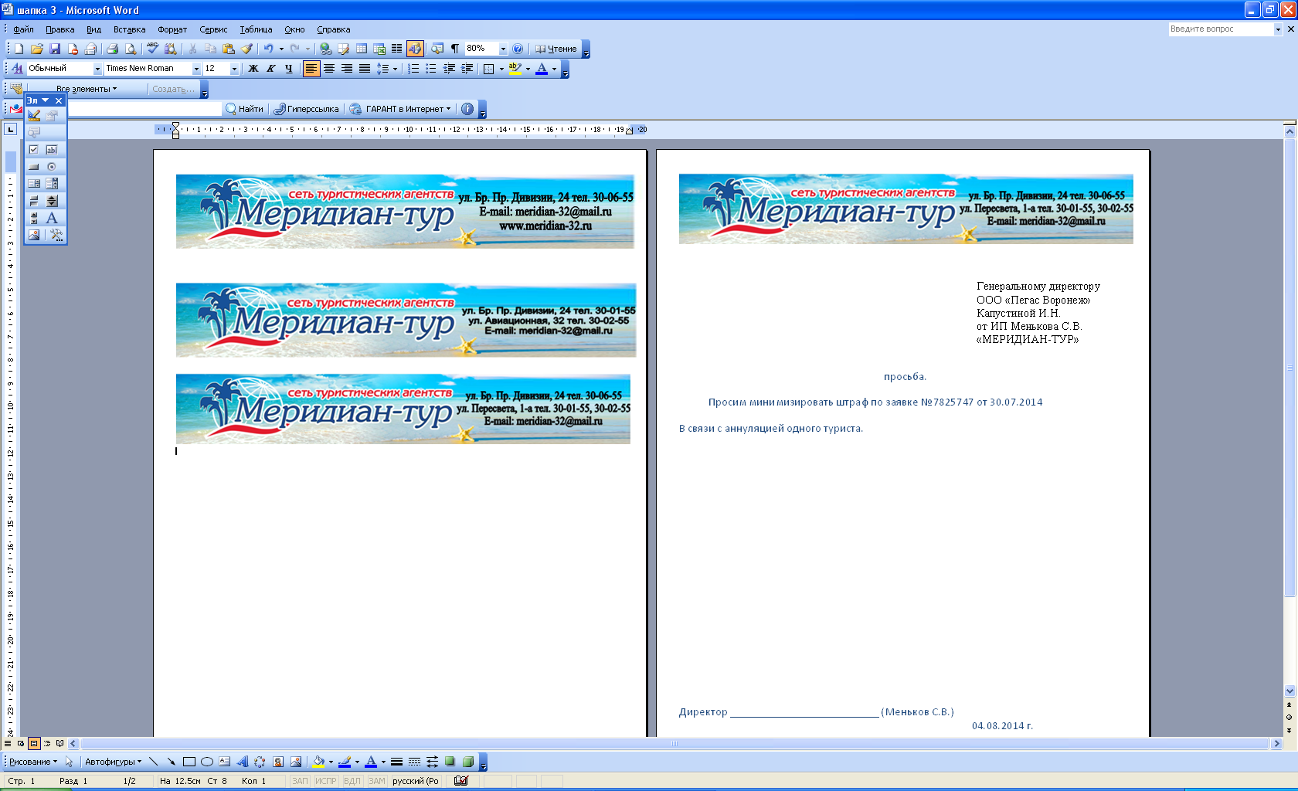Toggle the Drawing toolbar button
1298x791 pixels.
pyautogui.click(x=415, y=49)
